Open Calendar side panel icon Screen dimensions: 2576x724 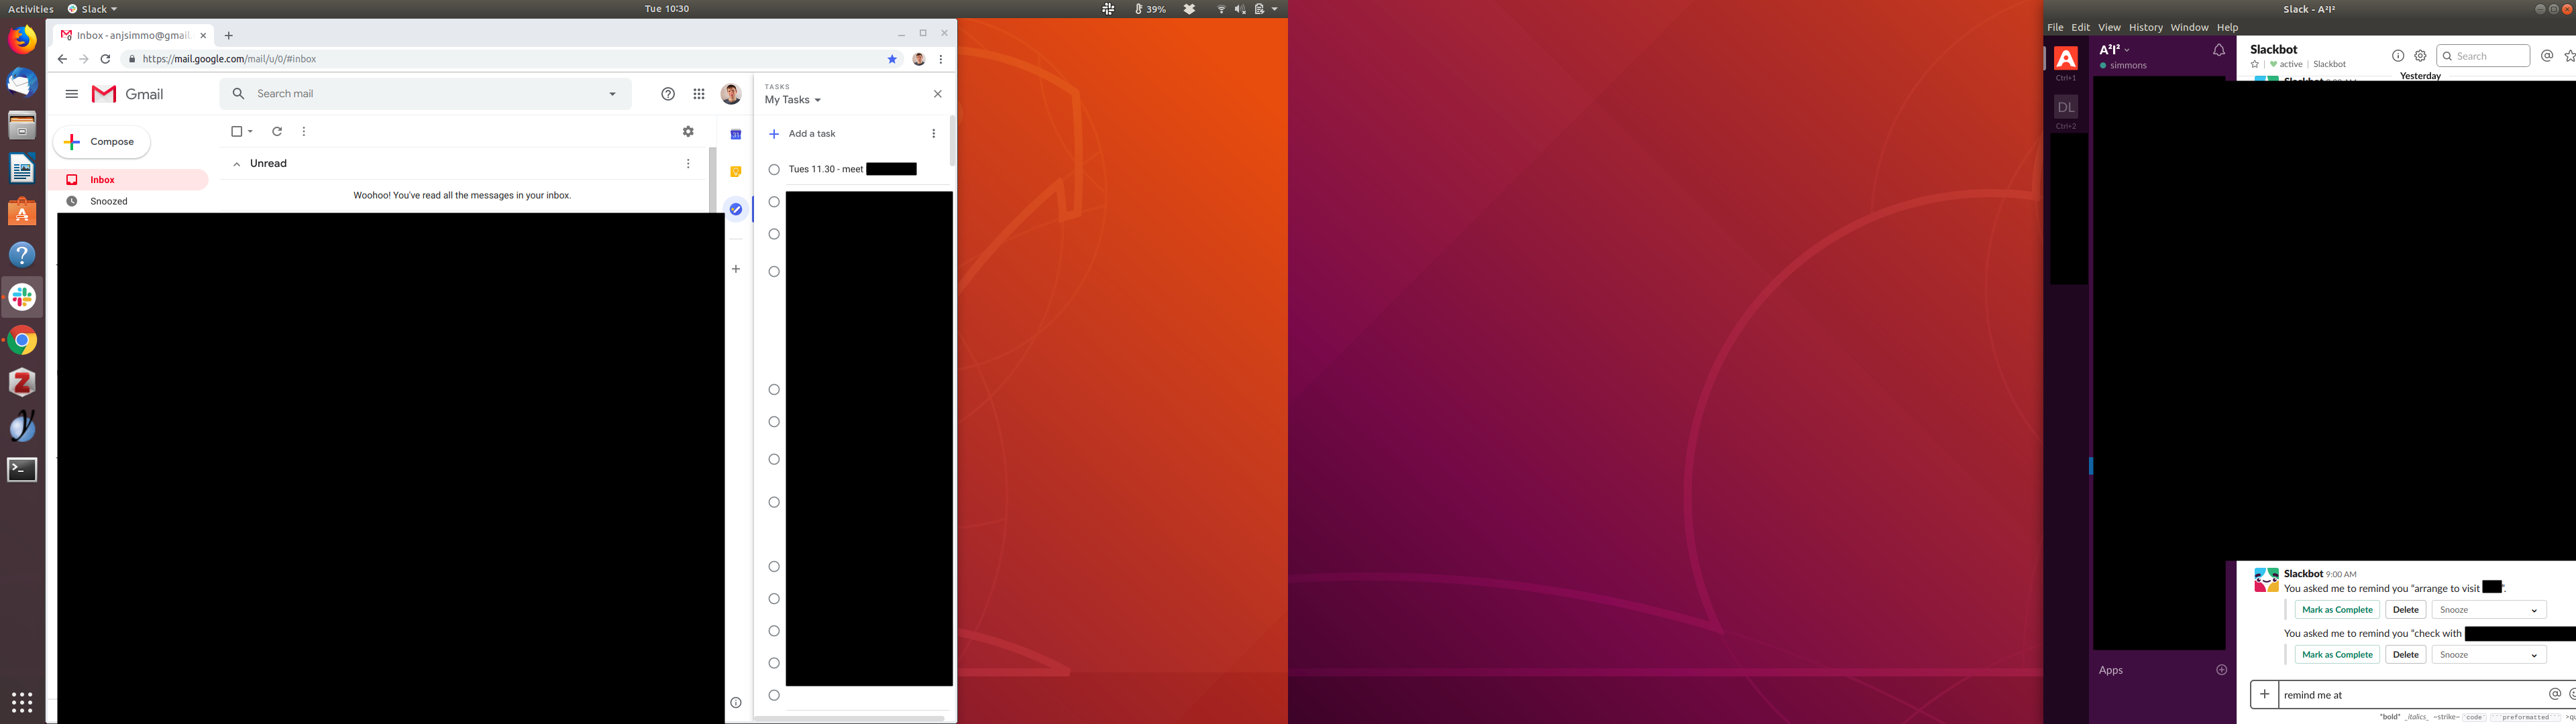pyautogui.click(x=736, y=135)
